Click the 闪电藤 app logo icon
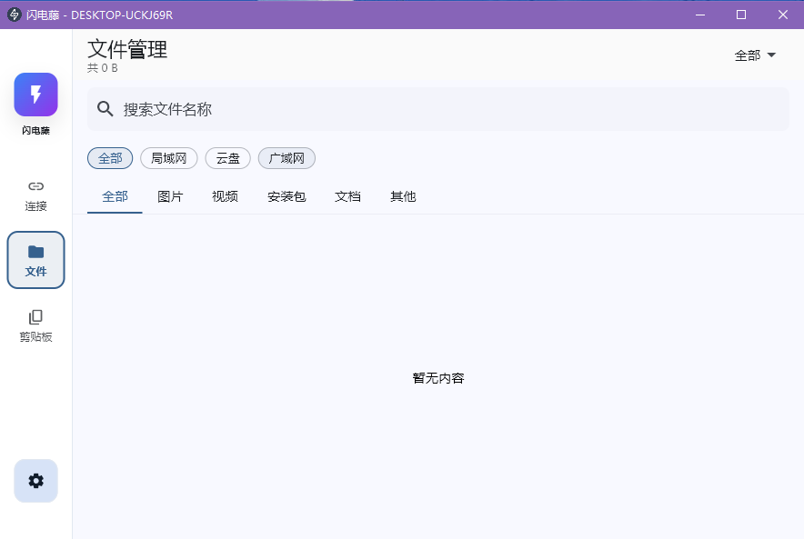Screen dimensions: 804x539 click(x=35, y=95)
